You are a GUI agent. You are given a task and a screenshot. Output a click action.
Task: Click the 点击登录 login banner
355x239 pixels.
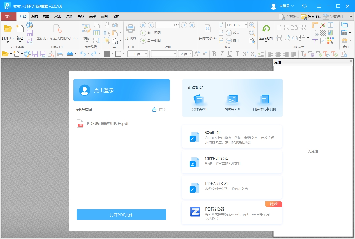pos(122,90)
